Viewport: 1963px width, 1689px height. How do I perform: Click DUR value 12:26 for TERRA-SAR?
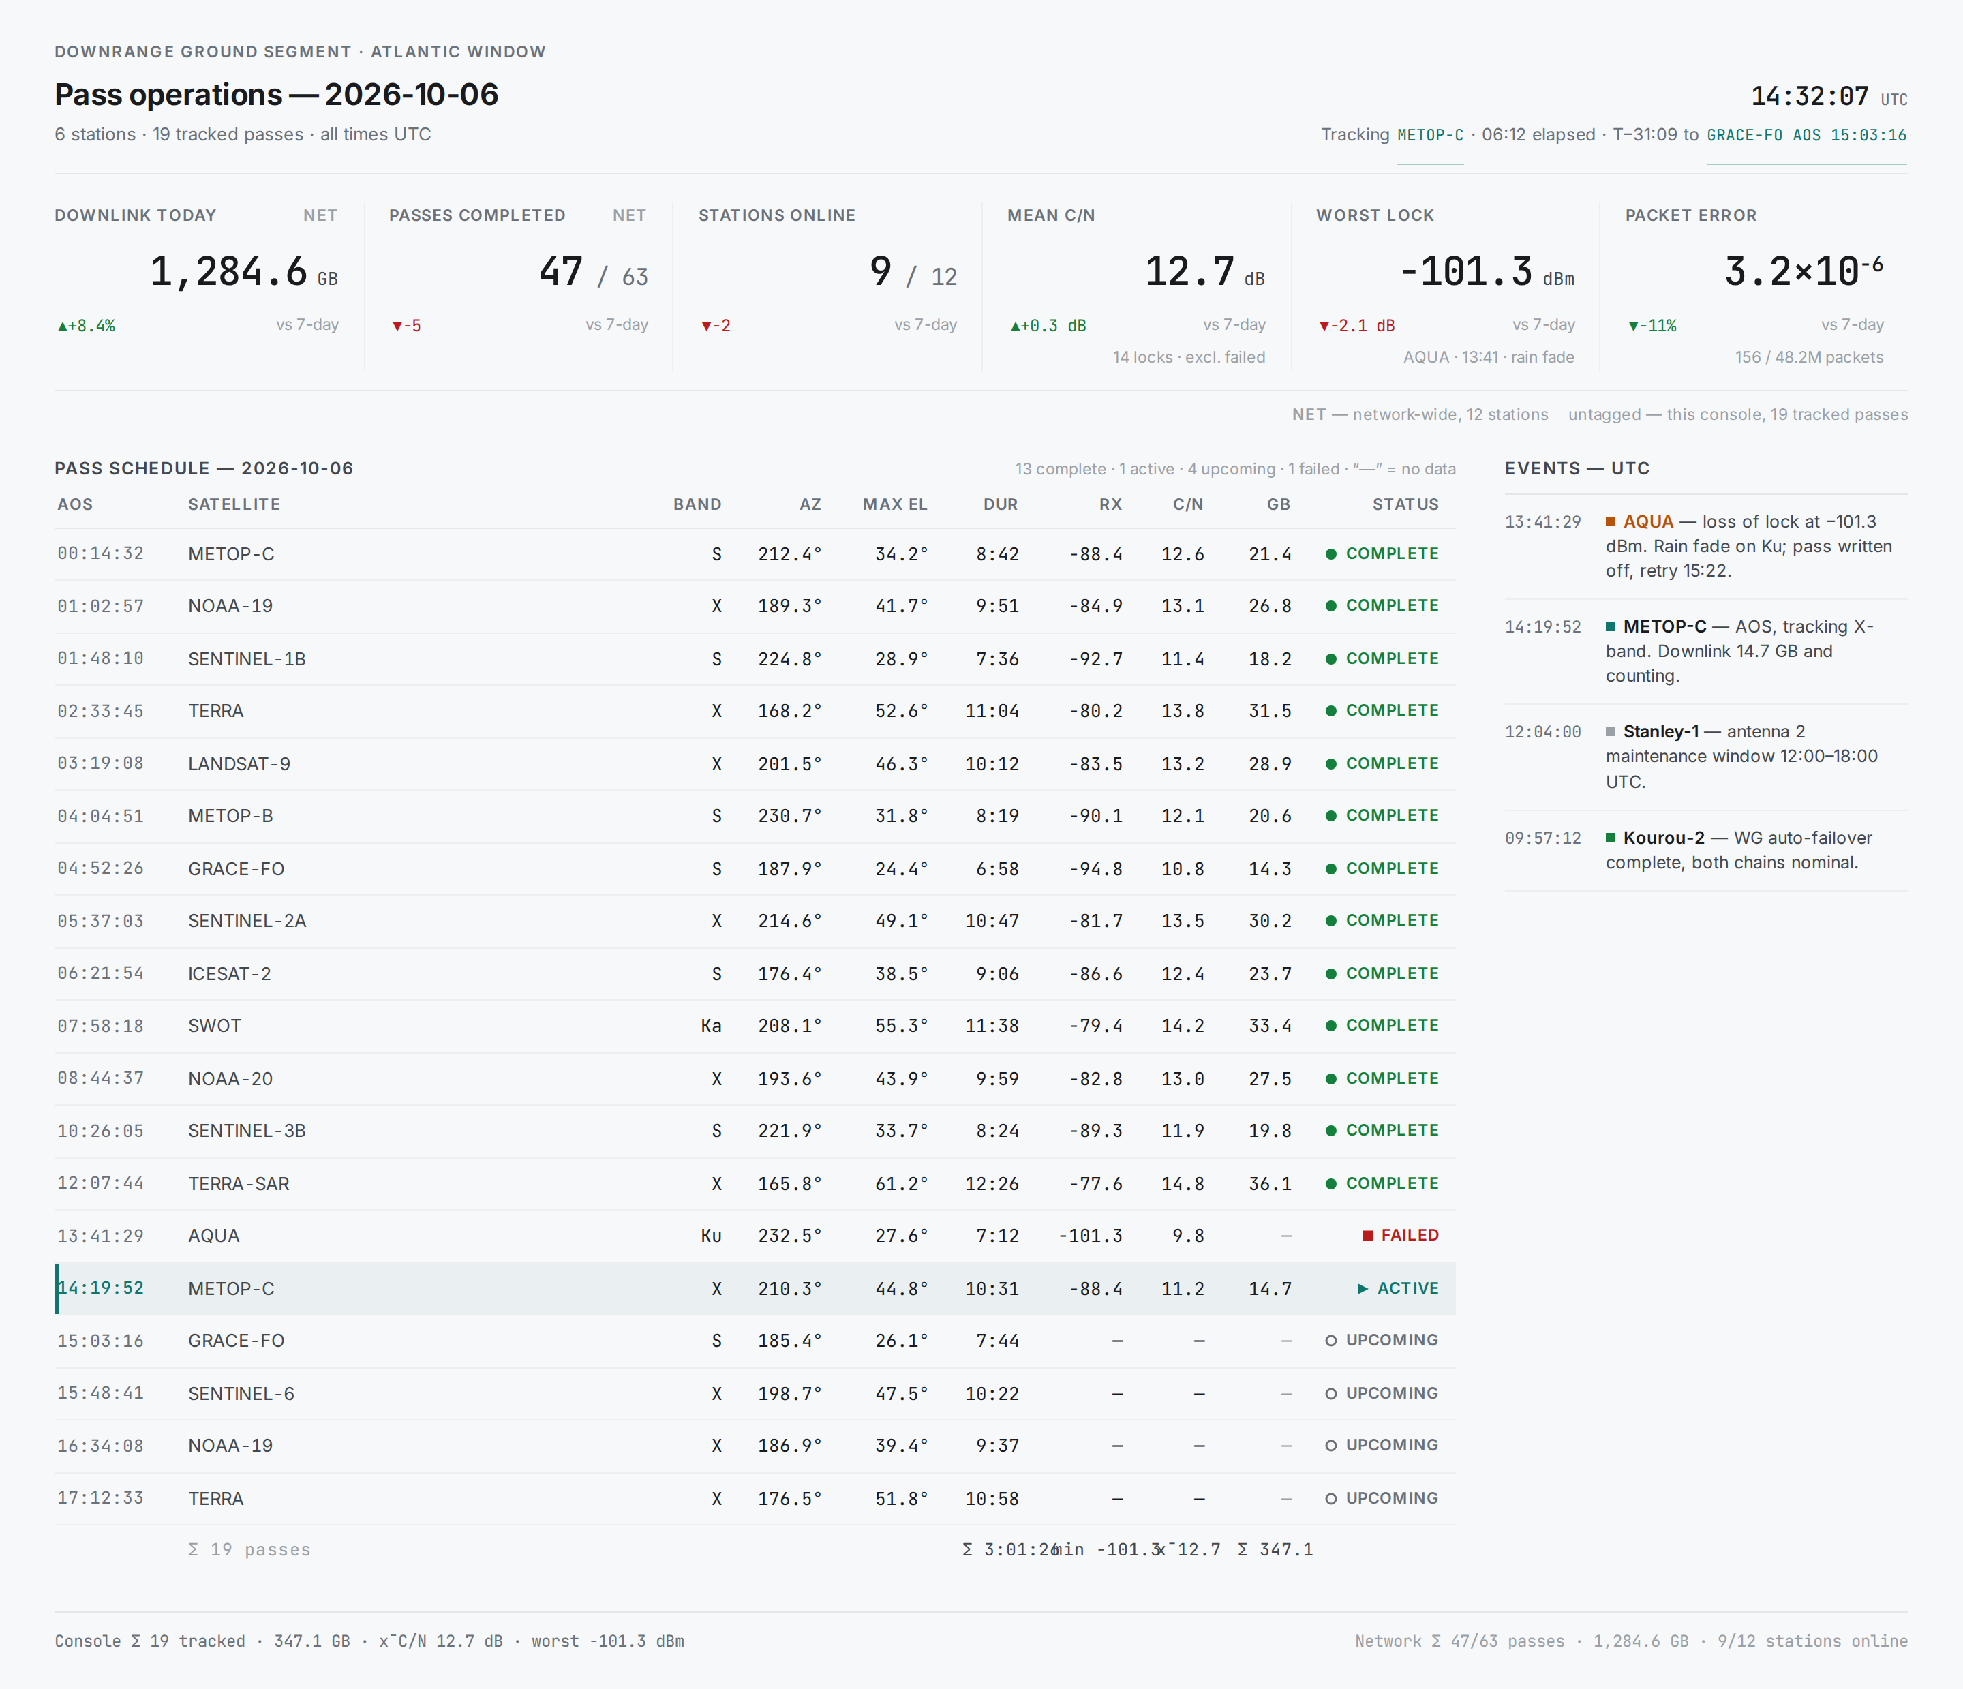click(992, 1184)
